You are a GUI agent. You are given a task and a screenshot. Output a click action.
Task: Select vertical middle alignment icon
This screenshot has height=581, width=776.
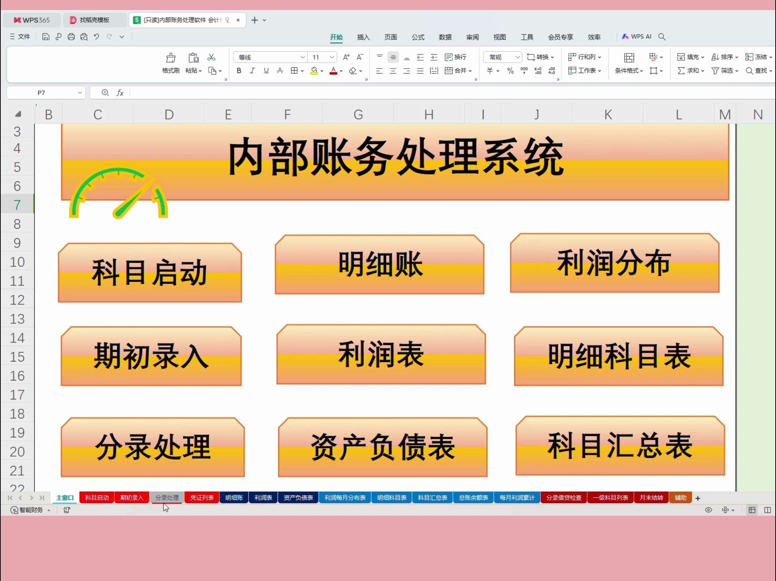coord(393,57)
